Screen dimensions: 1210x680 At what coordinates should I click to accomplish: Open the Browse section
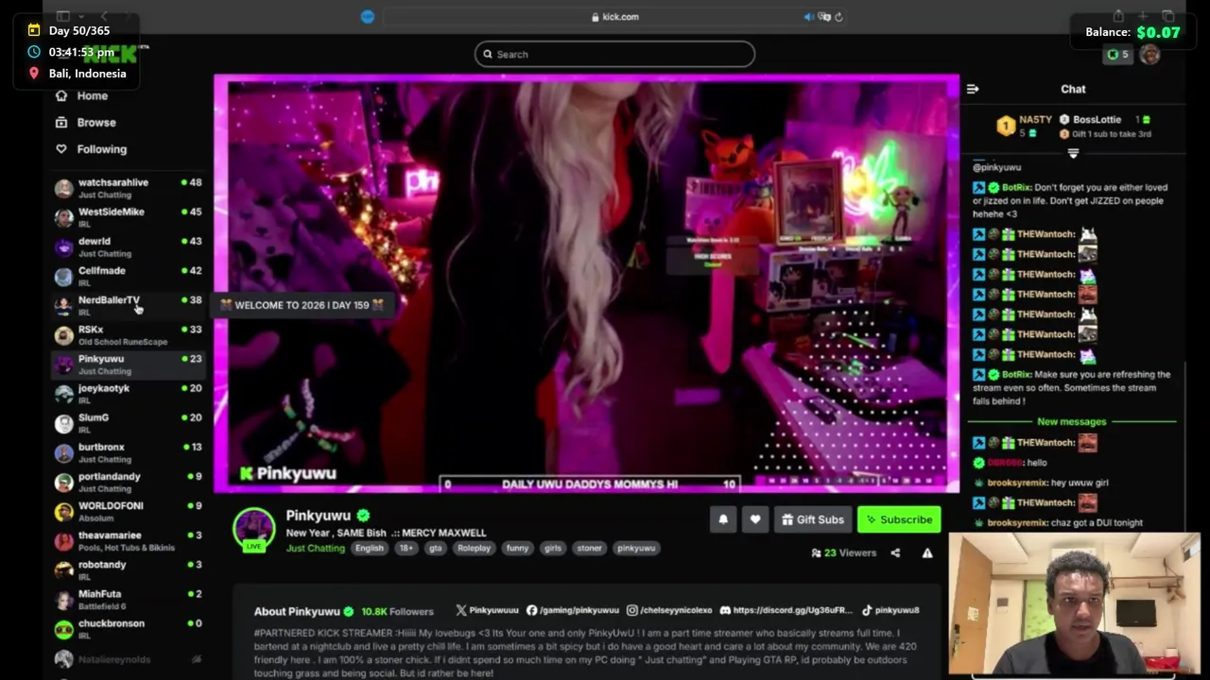pyautogui.click(x=85, y=122)
